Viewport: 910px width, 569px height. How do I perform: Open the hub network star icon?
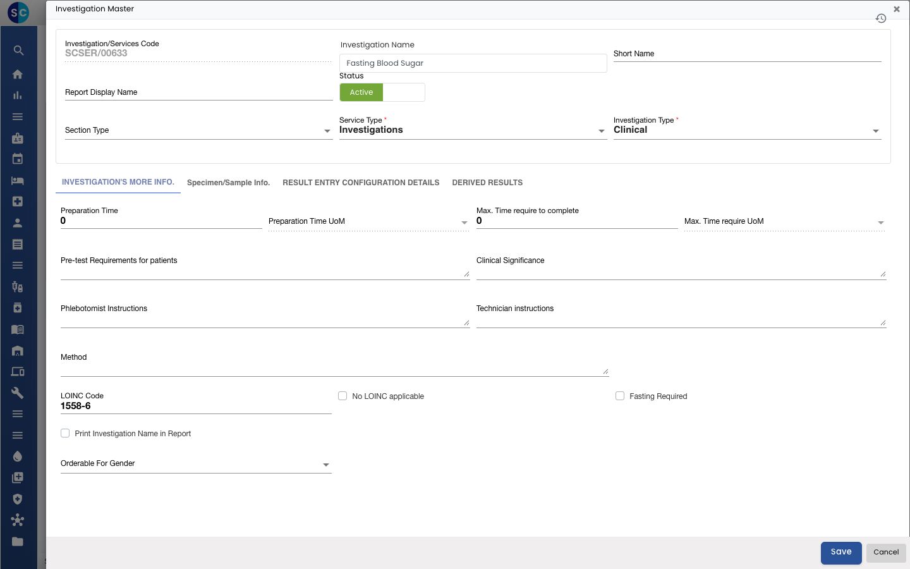point(18,520)
